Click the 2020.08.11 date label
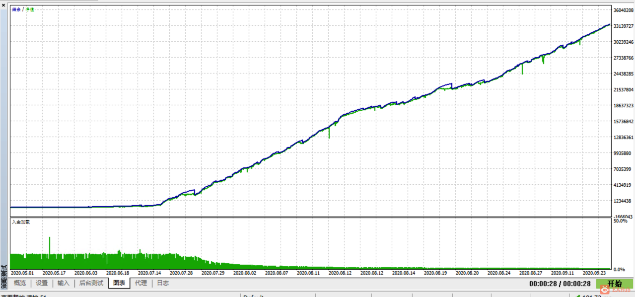This screenshot has width=635, height=297. click(308, 272)
